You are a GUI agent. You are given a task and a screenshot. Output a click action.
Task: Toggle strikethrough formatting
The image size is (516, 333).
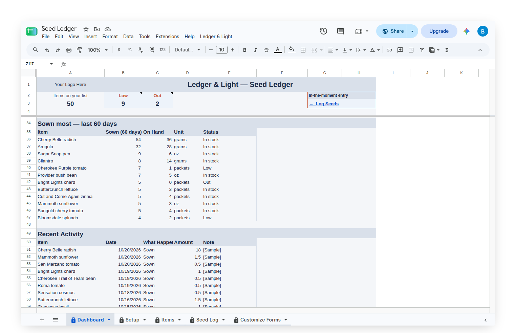point(266,50)
